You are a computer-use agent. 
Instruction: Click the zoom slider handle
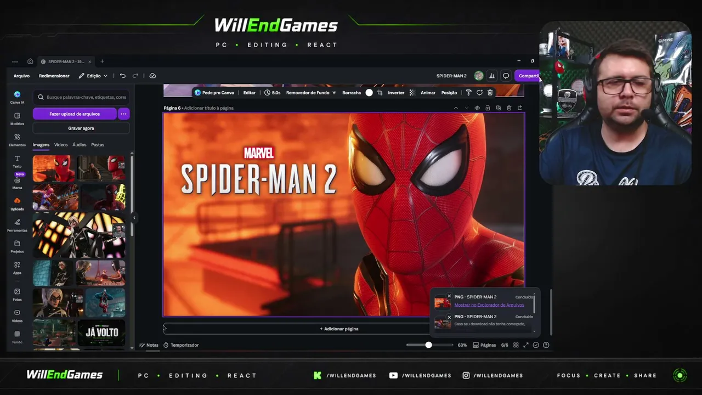pyautogui.click(x=428, y=345)
